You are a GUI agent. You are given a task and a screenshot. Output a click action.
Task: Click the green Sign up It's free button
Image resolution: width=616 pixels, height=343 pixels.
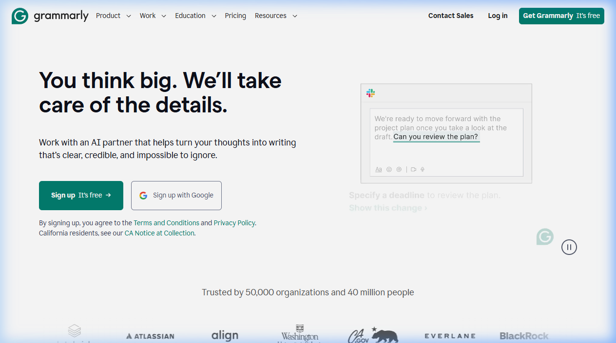click(81, 195)
